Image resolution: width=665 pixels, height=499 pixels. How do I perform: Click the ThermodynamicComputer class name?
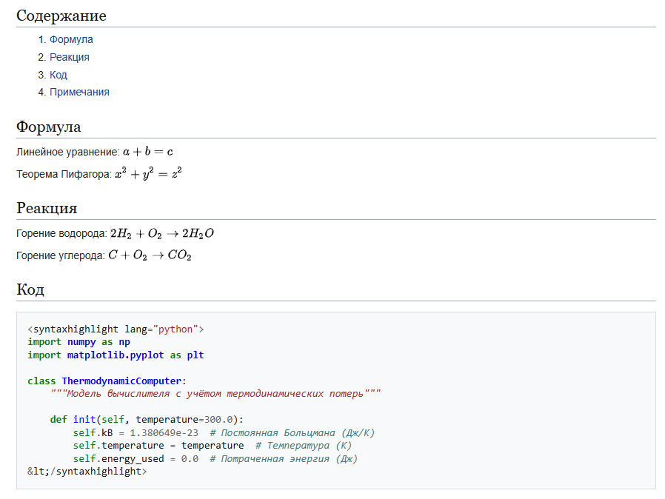pyautogui.click(x=121, y=381)
